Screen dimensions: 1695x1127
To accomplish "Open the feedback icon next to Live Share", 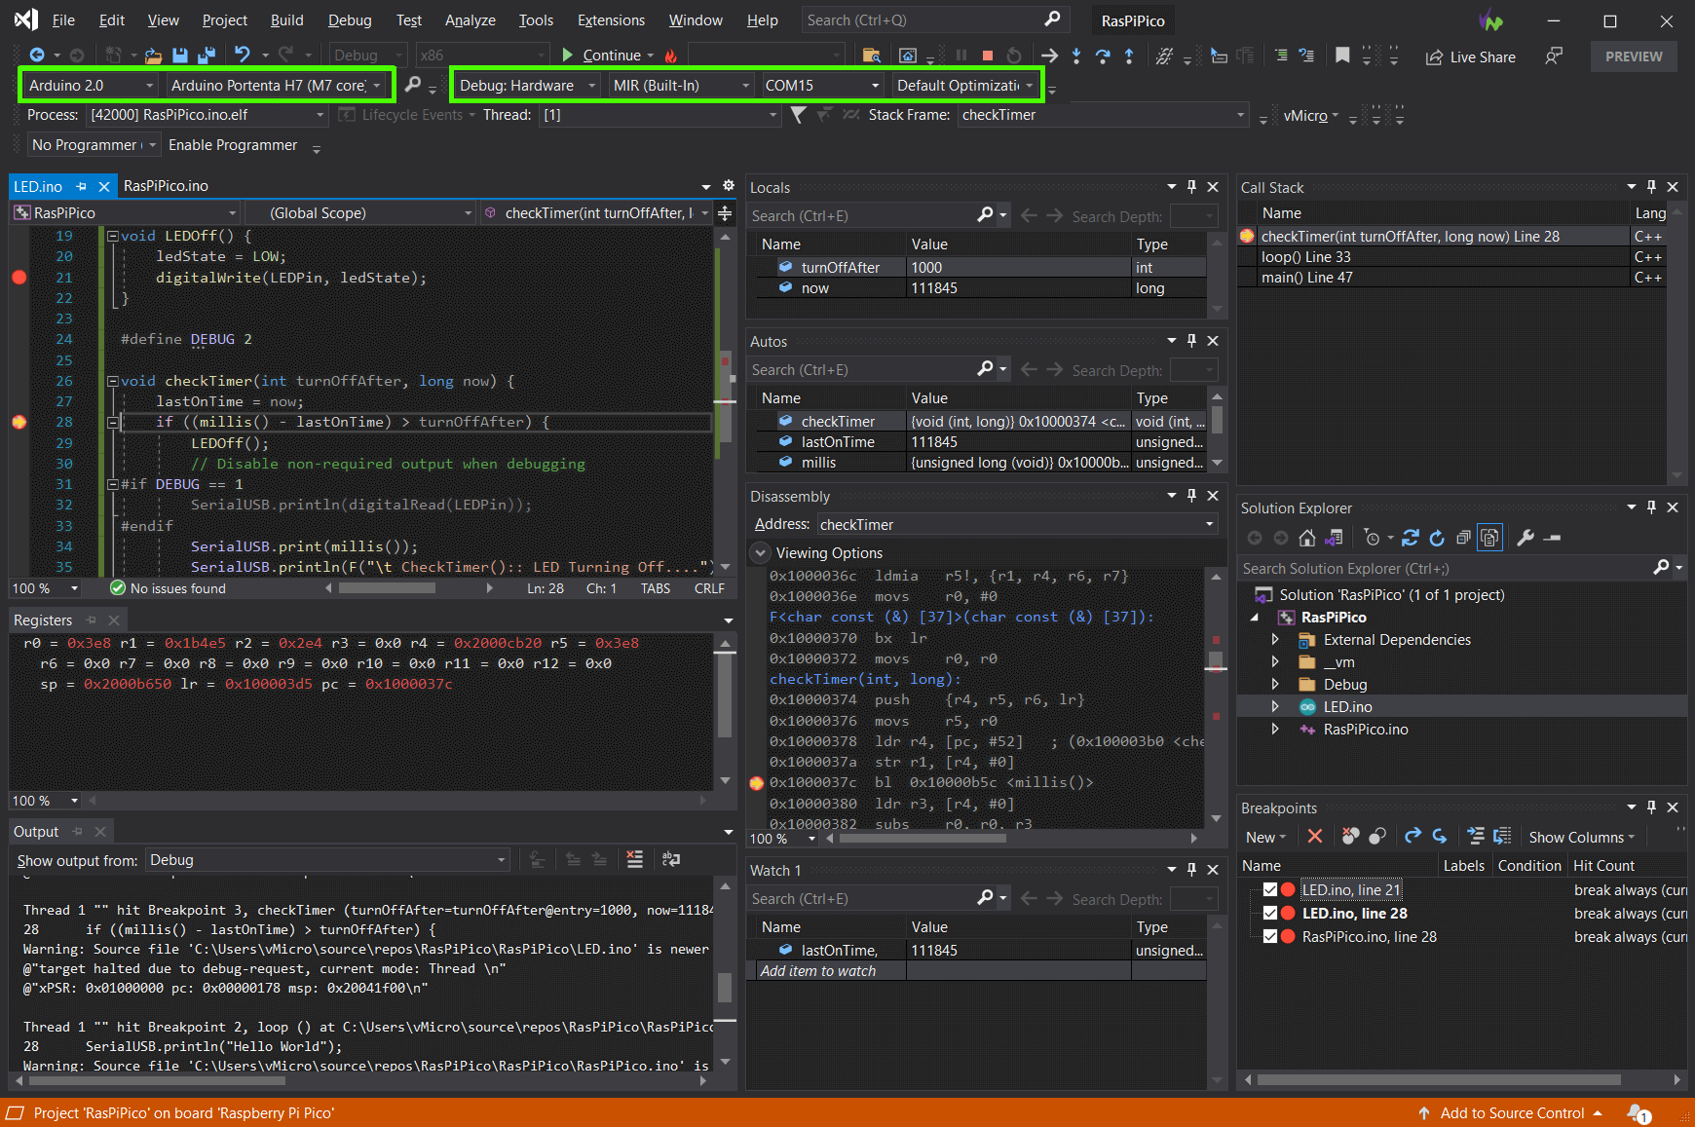I will (1554, 56).
